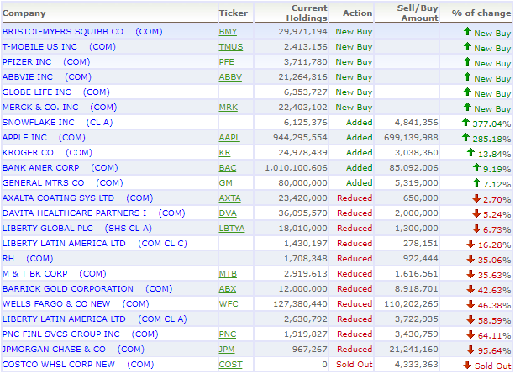This screenshot has width=515, height=374.
Task: Open the TMUS ticker link
Action: coord(231,47)
